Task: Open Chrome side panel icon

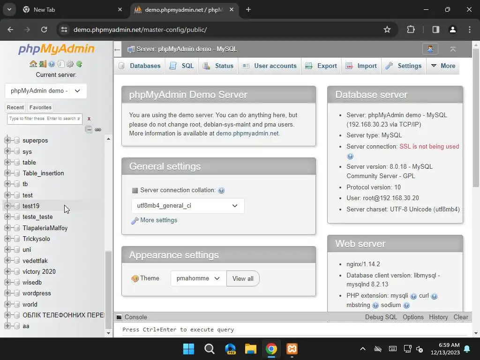Action: point(435,30)
